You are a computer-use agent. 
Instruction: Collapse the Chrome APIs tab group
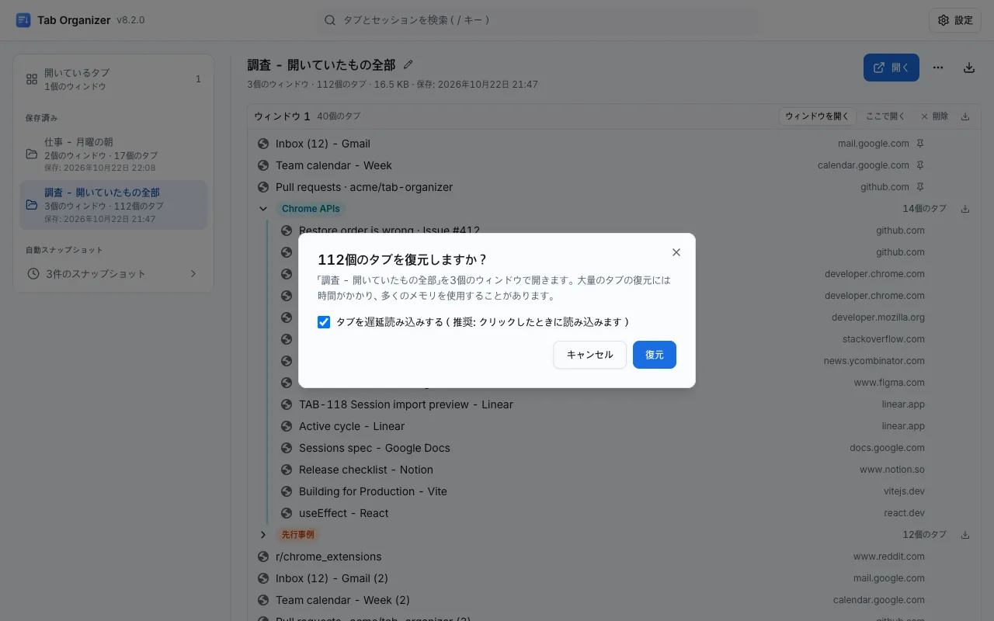coord(263,209)
